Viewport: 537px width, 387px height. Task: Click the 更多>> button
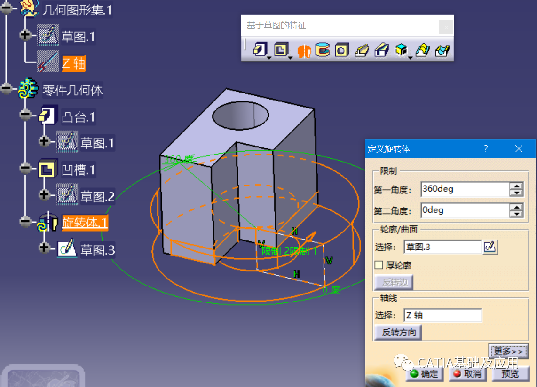508,351
